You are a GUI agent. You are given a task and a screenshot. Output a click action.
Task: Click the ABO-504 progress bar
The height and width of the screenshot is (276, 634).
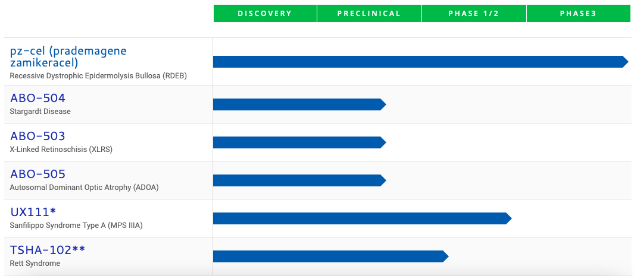click(x=299, y=104)
